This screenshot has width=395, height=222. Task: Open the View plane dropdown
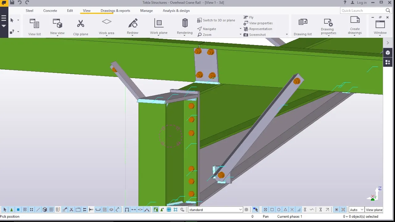374,210
